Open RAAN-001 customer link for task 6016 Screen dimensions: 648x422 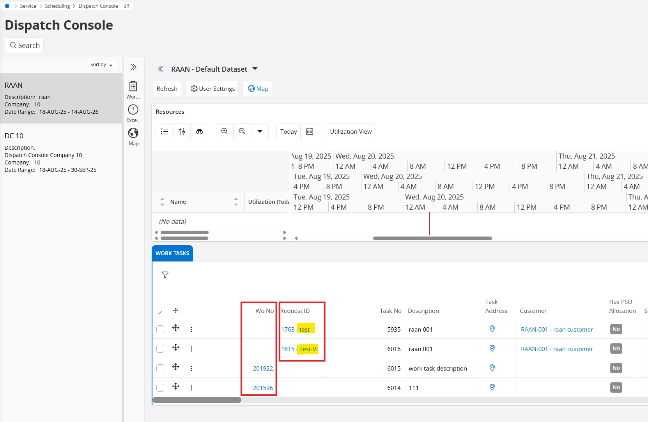coord(557,349)
